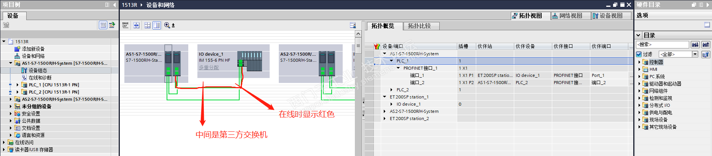Click the search down icon in catalog
The height and width of the screenshot is (156, 712).
coord(695,45)
